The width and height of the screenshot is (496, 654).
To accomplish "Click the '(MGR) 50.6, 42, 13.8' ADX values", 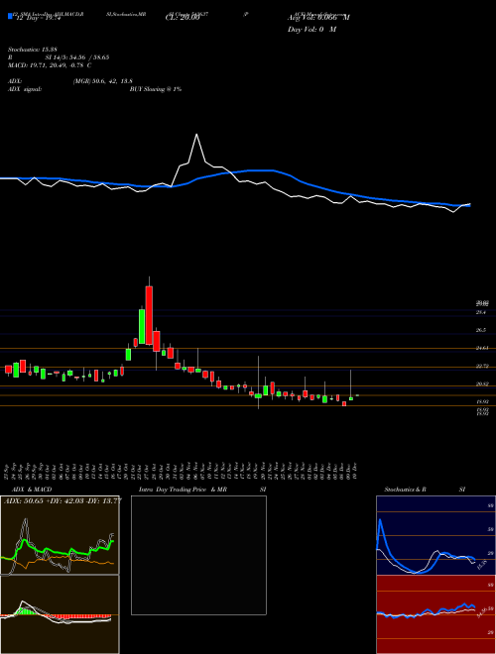I will tap(103, 81).
